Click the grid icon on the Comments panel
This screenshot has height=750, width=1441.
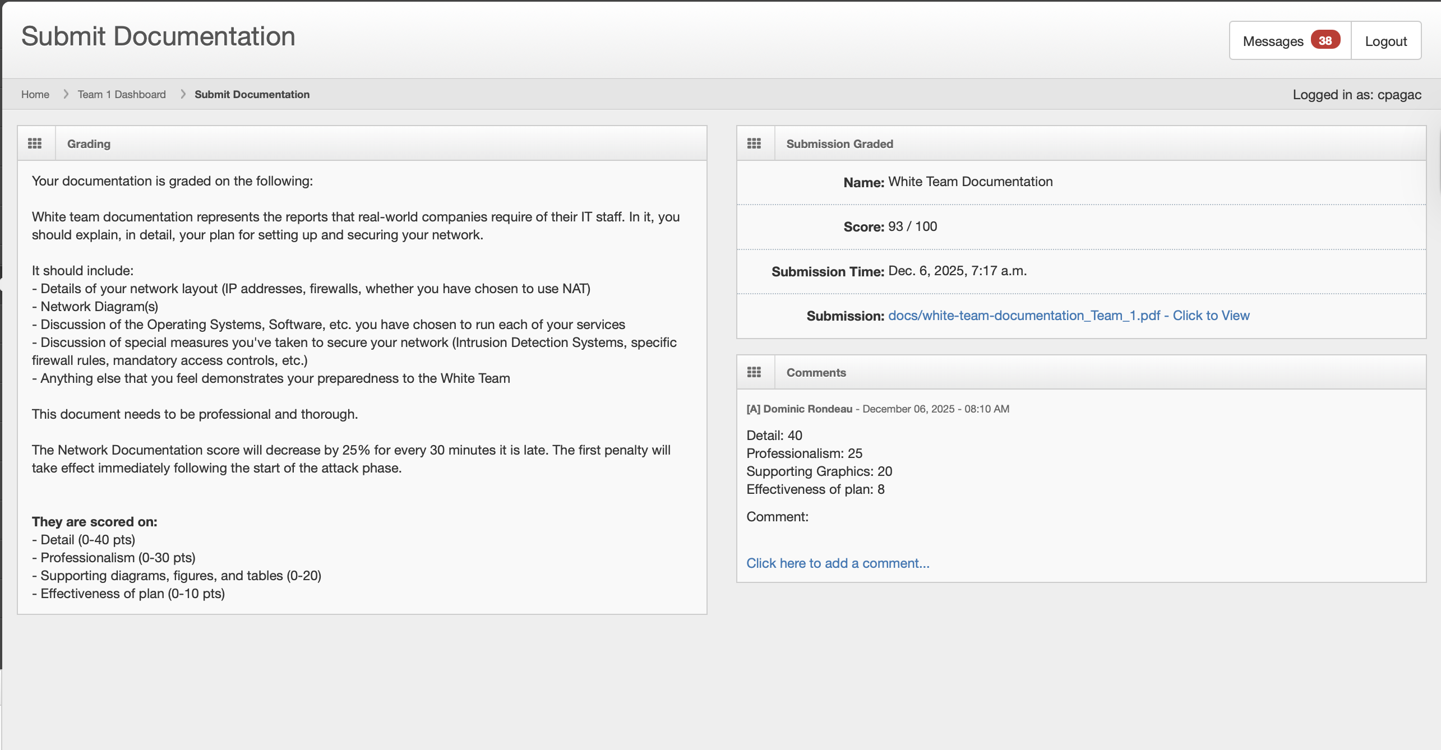[x=754, y=372]
